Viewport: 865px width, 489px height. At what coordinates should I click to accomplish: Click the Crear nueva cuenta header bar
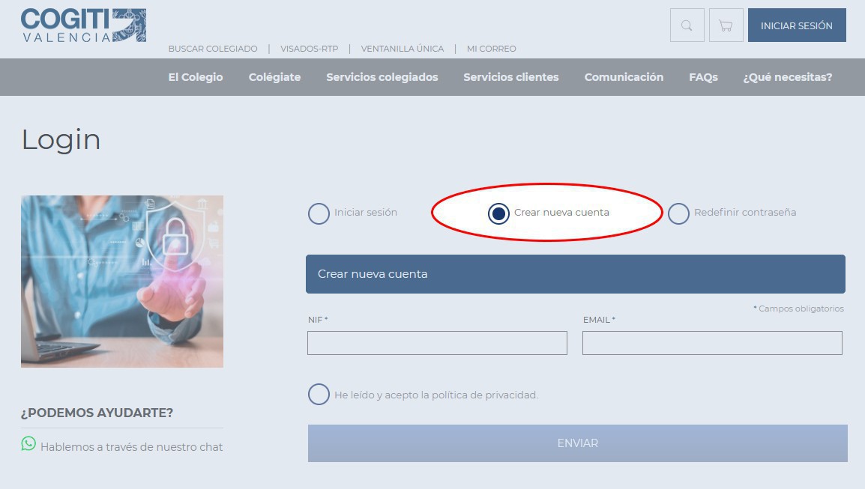[x=576, y=274]
